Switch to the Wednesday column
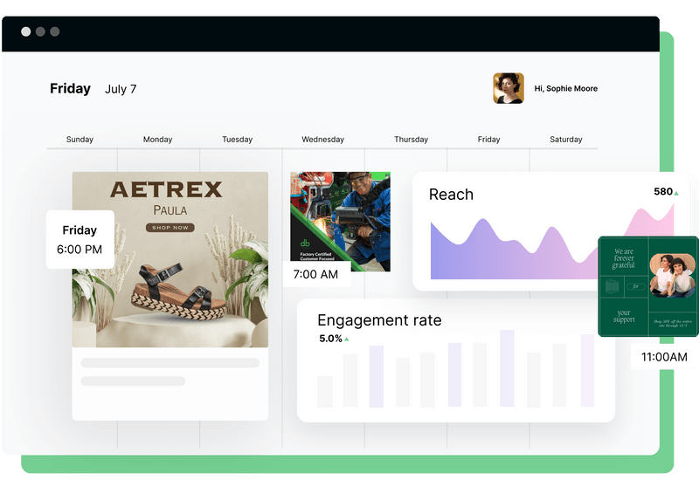This screenshot has height=480, width=699. click(322, 140)
